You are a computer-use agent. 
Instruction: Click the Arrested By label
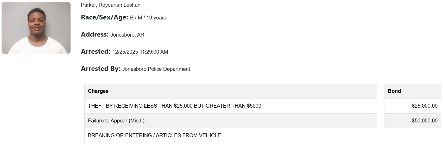(x=100, y=69)
